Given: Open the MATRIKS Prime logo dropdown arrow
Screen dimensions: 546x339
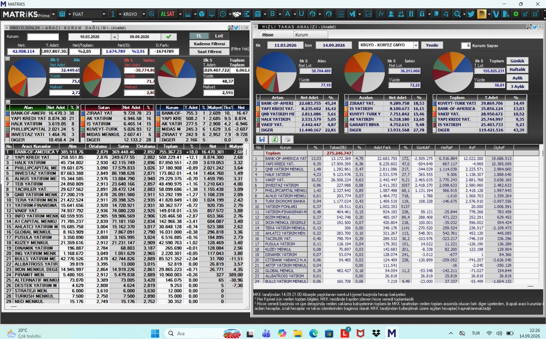Looking at the screenshot, I should click(x=53, y=14).
